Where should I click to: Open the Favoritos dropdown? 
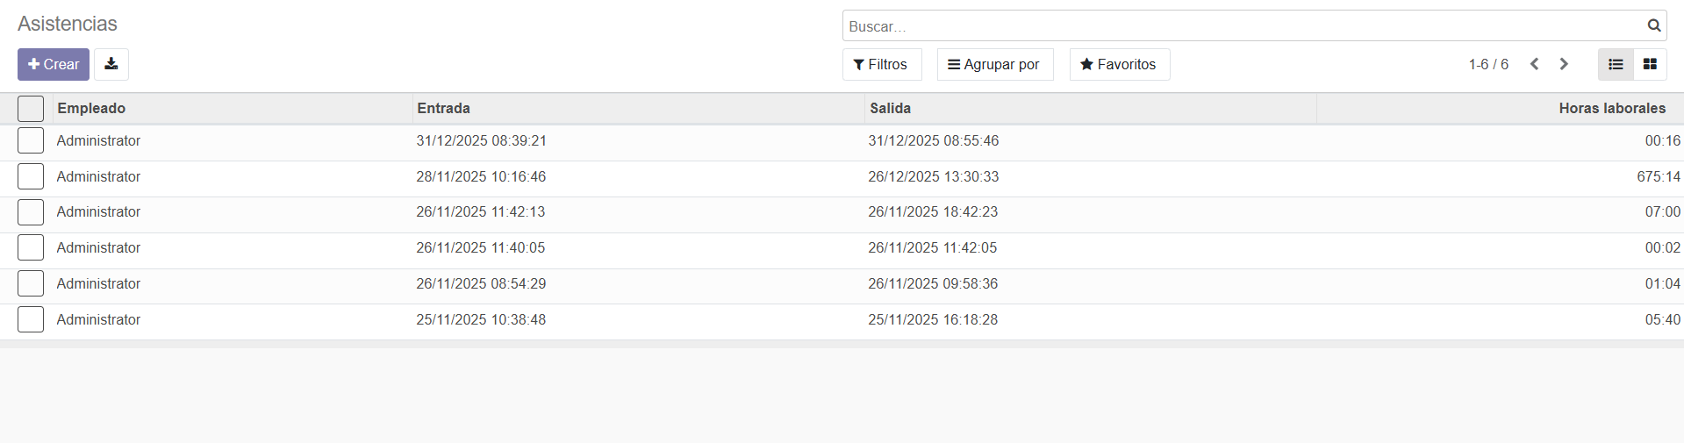(1119, 64)
